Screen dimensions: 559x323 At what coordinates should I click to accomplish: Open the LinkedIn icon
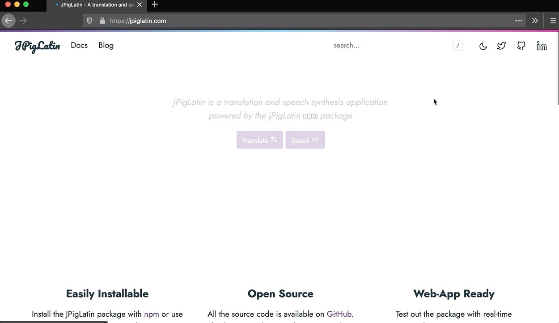(542, 46)
